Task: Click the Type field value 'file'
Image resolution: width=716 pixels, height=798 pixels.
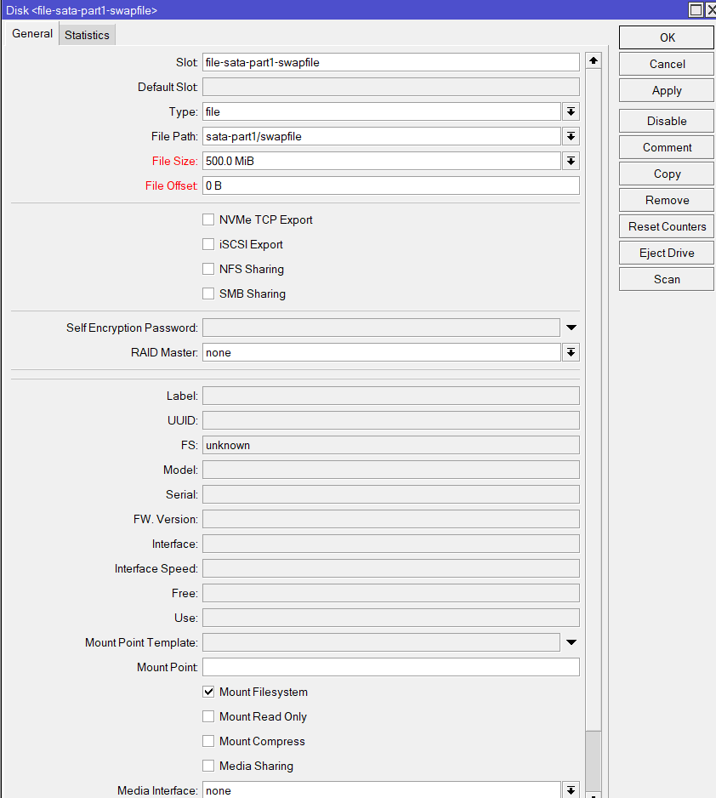Action: coord(382,112)
